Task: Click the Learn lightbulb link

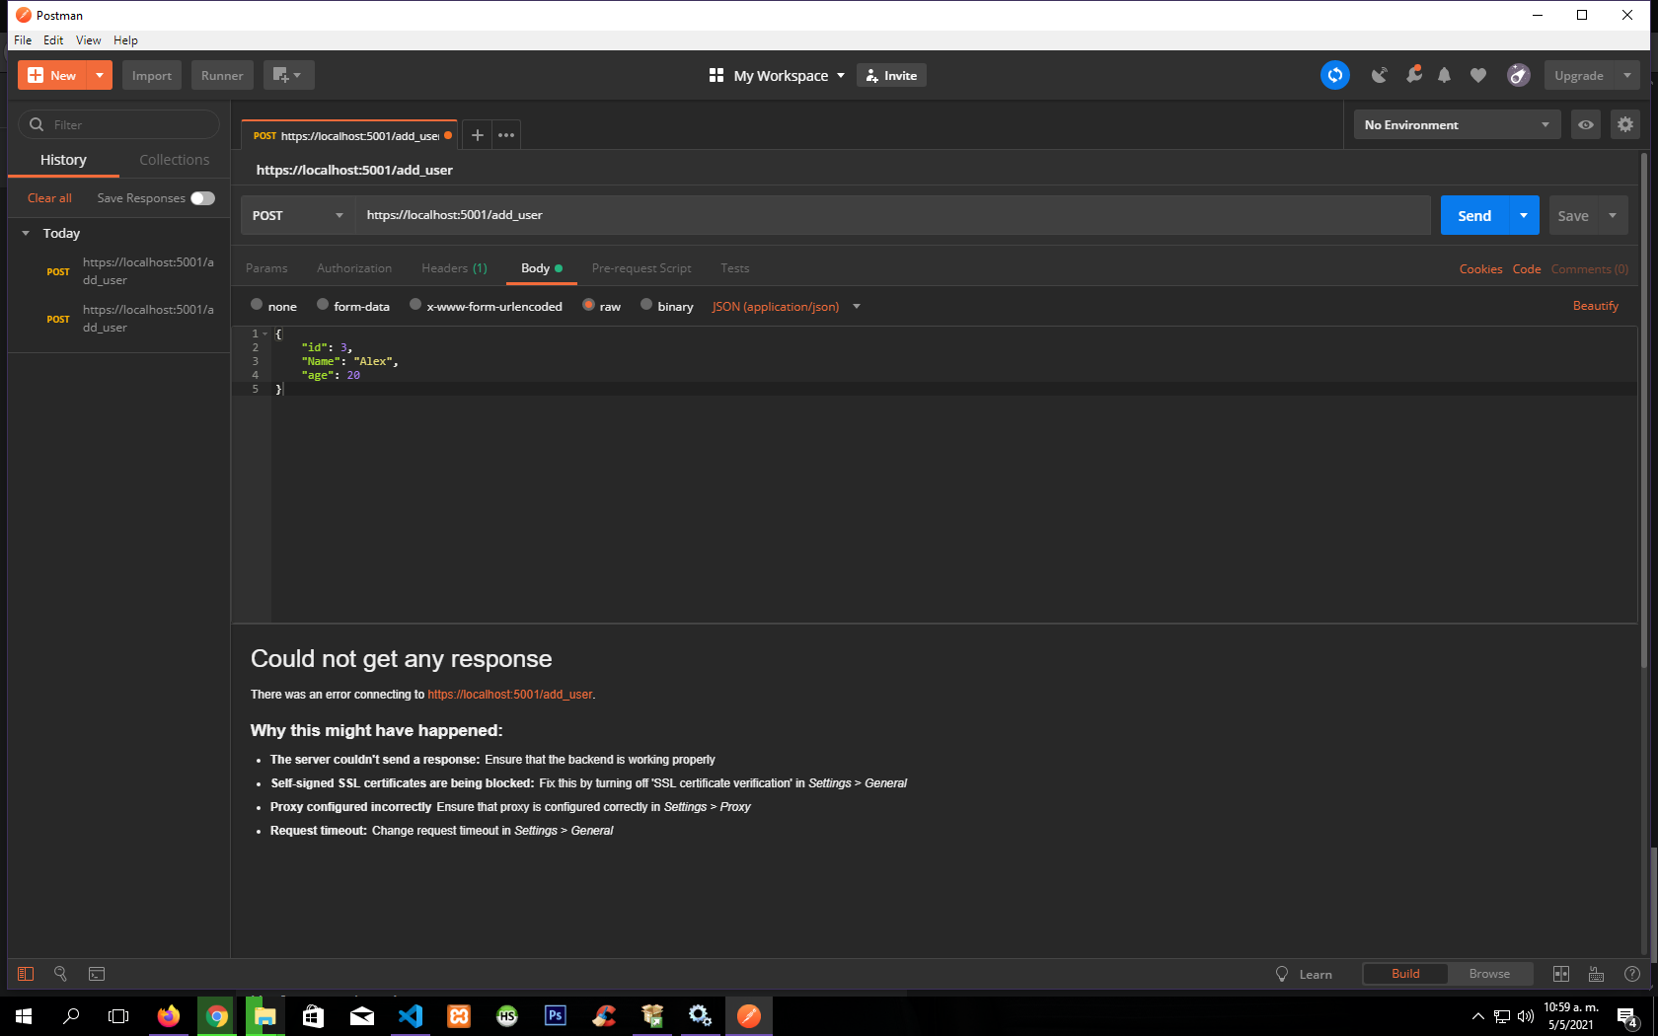Action: (x=1304, y=974)
